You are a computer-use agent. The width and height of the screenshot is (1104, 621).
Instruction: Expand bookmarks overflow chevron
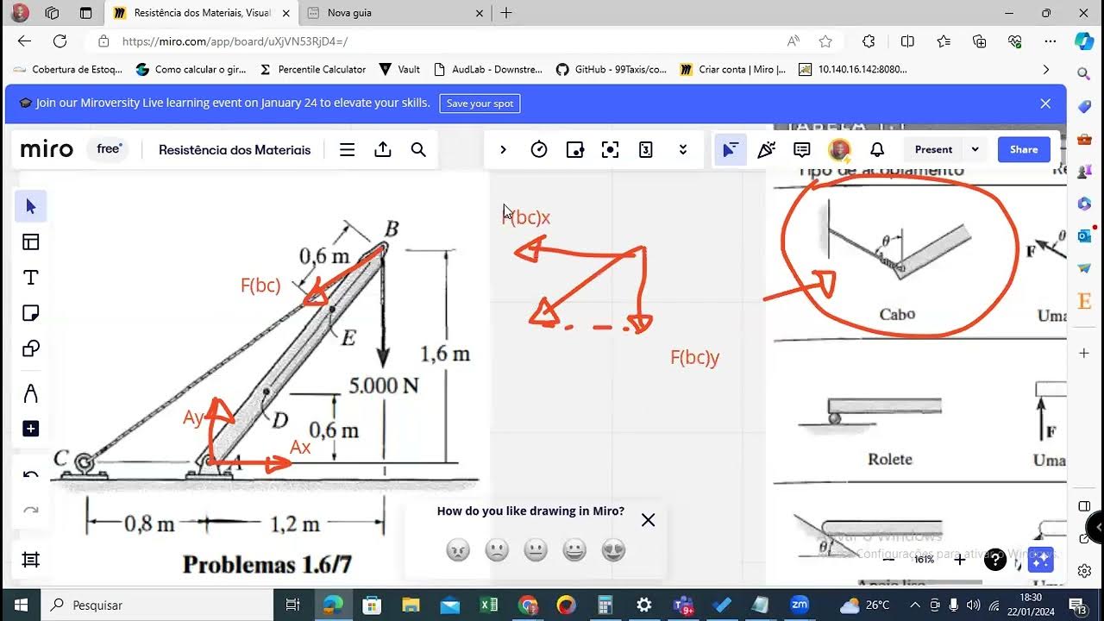click(1046, 69)
